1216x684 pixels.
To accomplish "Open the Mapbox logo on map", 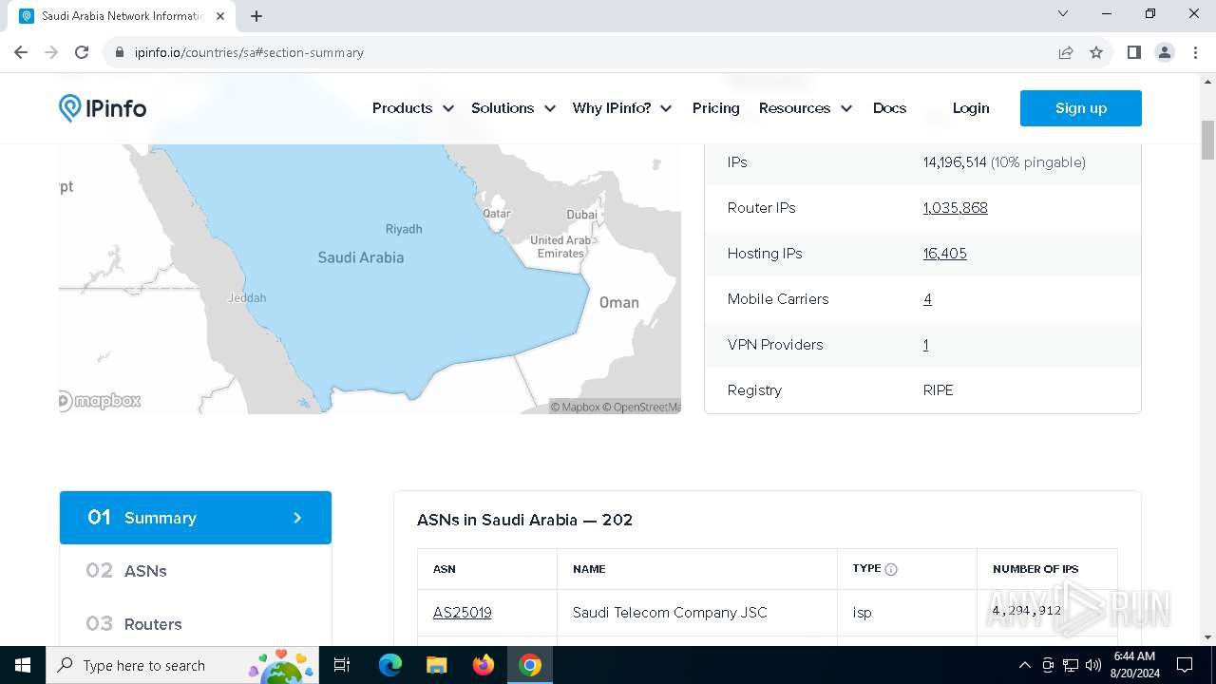I will point(100,401).
